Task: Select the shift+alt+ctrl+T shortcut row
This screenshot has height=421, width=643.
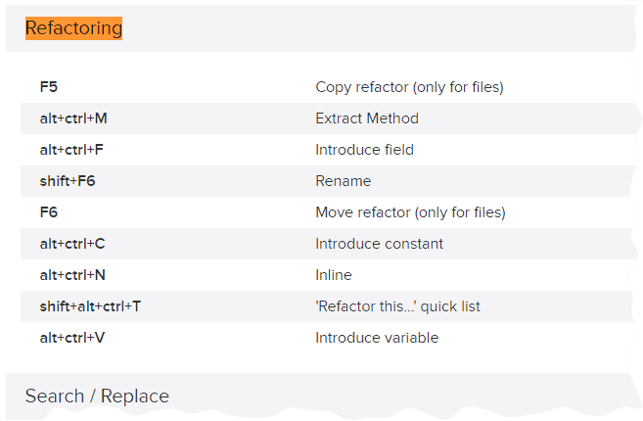Action: coord(328,306)
